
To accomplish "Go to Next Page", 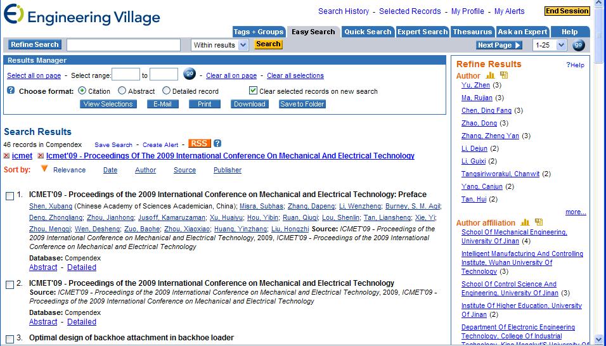I will click(x=499, y=45).
